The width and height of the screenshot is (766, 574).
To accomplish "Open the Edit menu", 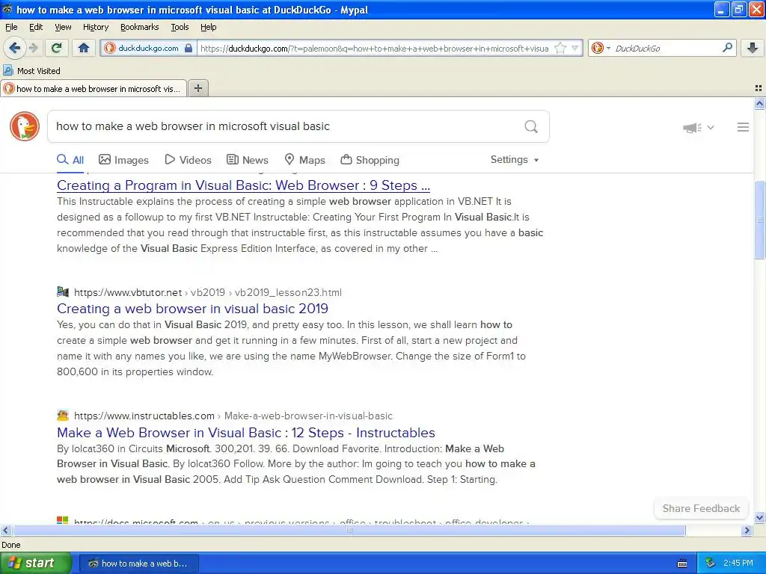I will 36,28.
